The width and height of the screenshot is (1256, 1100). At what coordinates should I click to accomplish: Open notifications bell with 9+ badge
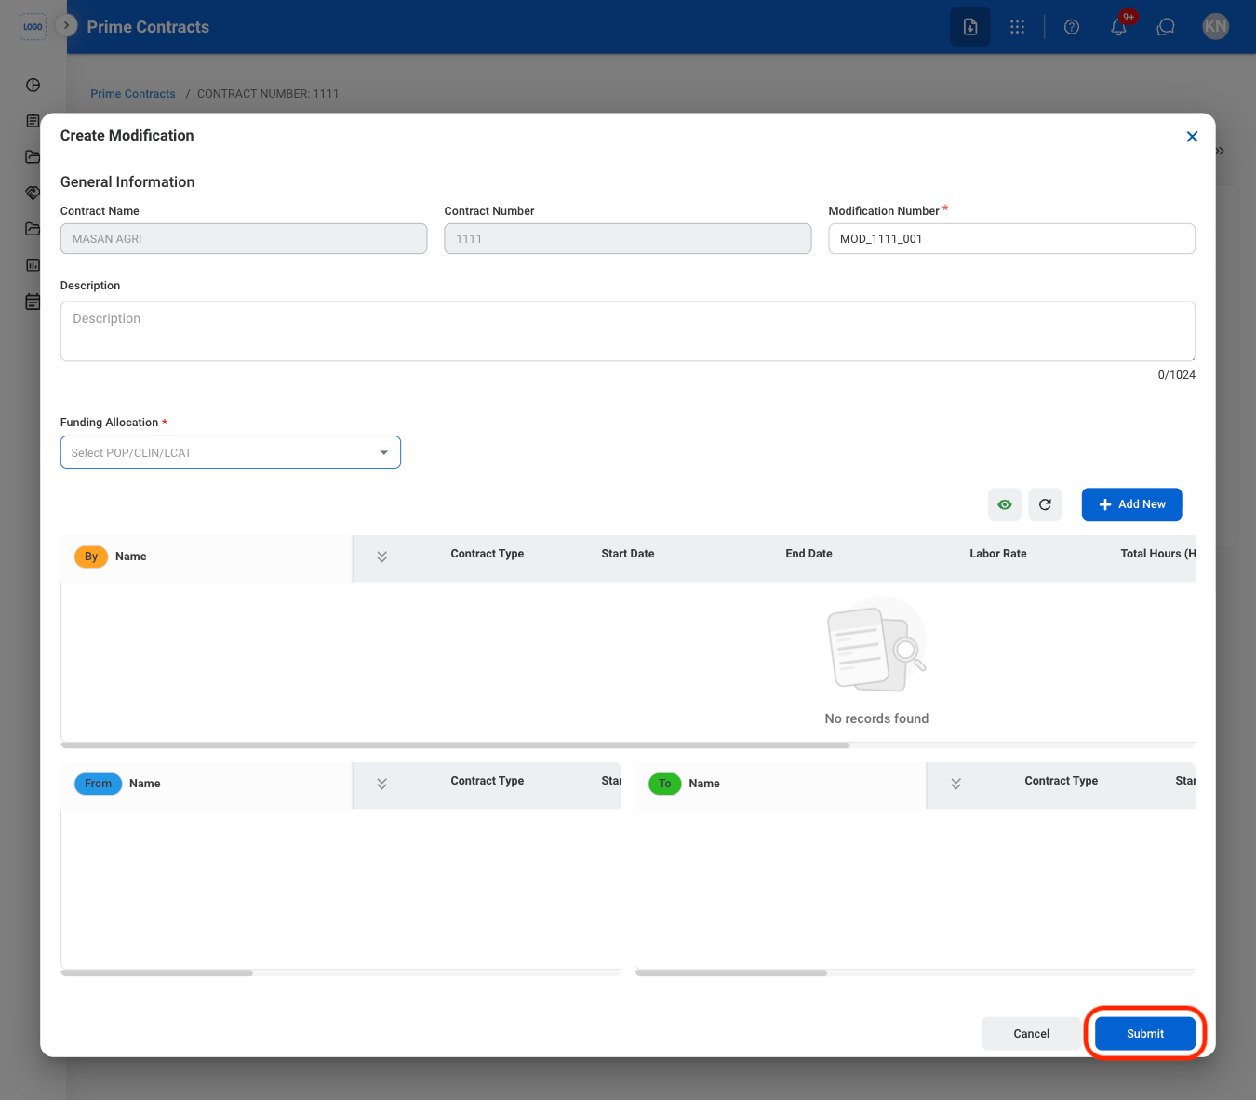(1119, 27)
